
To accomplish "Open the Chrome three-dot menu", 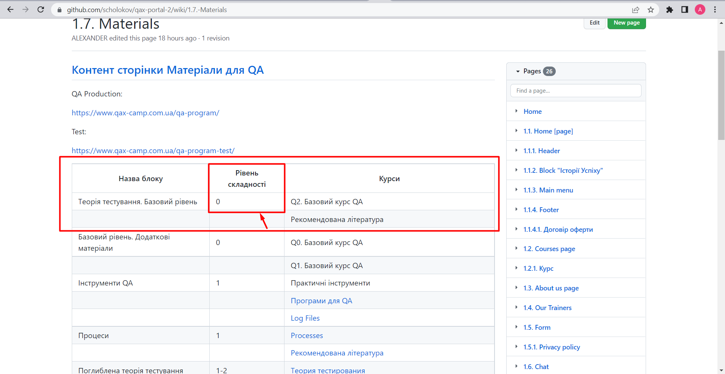I will tap(715, 10).
